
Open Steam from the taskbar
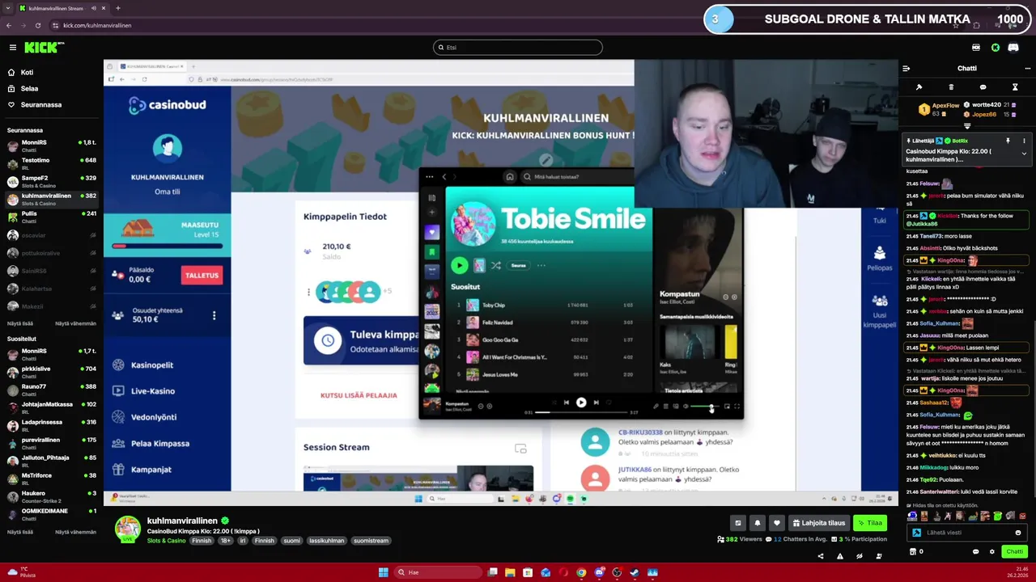[x=635, y=572]
